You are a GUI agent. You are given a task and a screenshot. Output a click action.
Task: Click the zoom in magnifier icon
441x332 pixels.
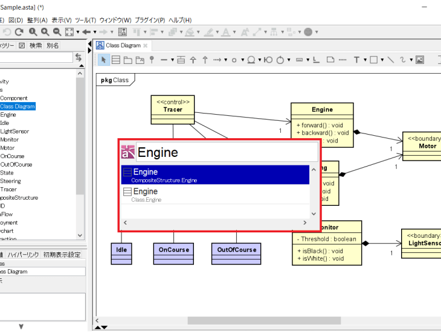click(45, 32)
